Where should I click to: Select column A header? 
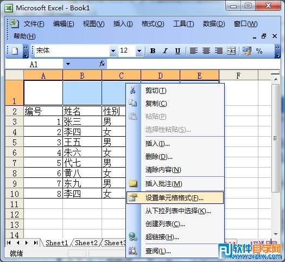(x=43, y=75)
